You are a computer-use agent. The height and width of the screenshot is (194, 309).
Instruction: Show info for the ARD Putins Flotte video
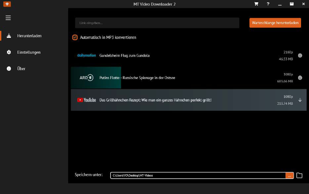point(300,78)
